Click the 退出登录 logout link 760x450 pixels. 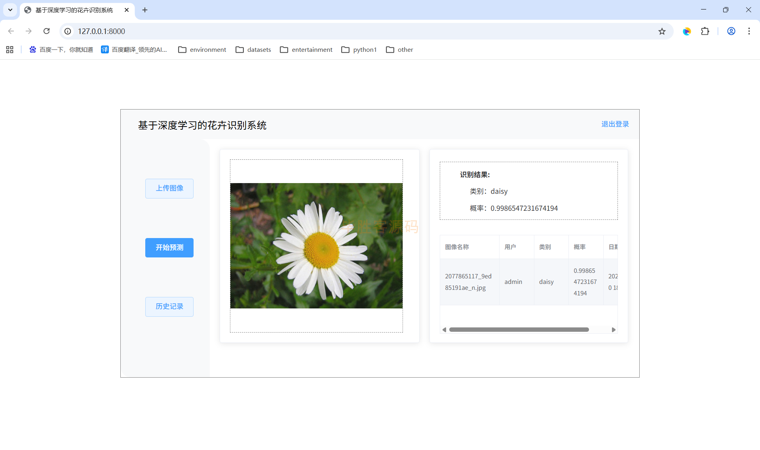coord(615,124)
